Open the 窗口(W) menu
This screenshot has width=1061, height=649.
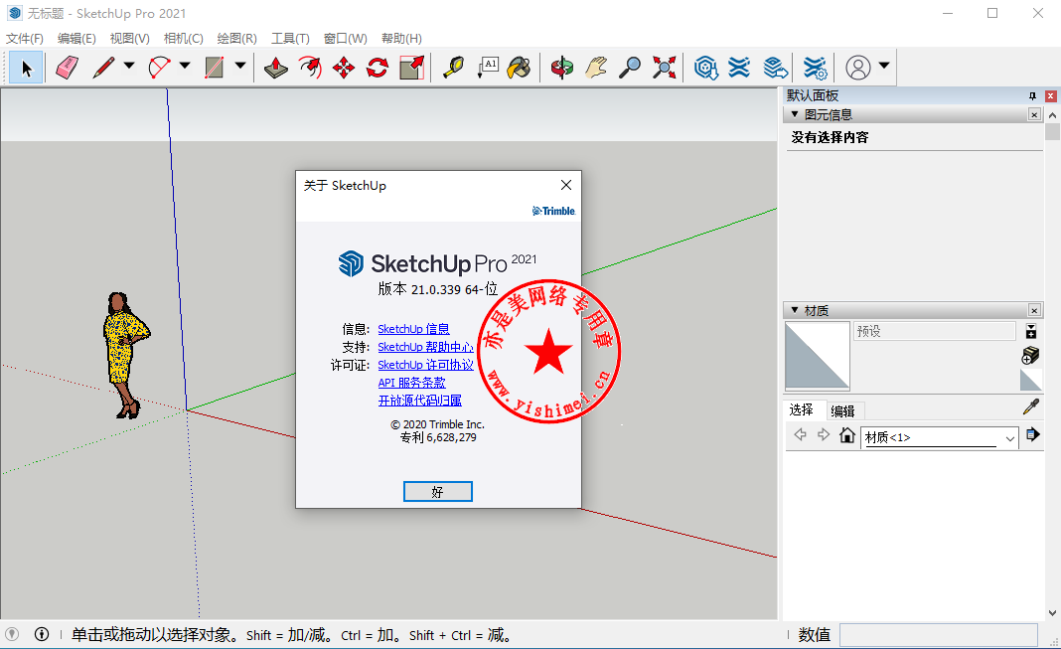pyautogui.click(x=345, y=39)
